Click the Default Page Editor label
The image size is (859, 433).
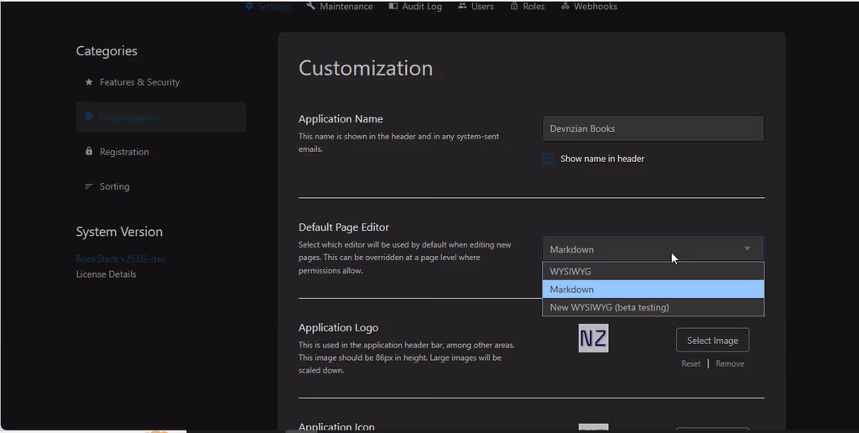coord(343,227)
